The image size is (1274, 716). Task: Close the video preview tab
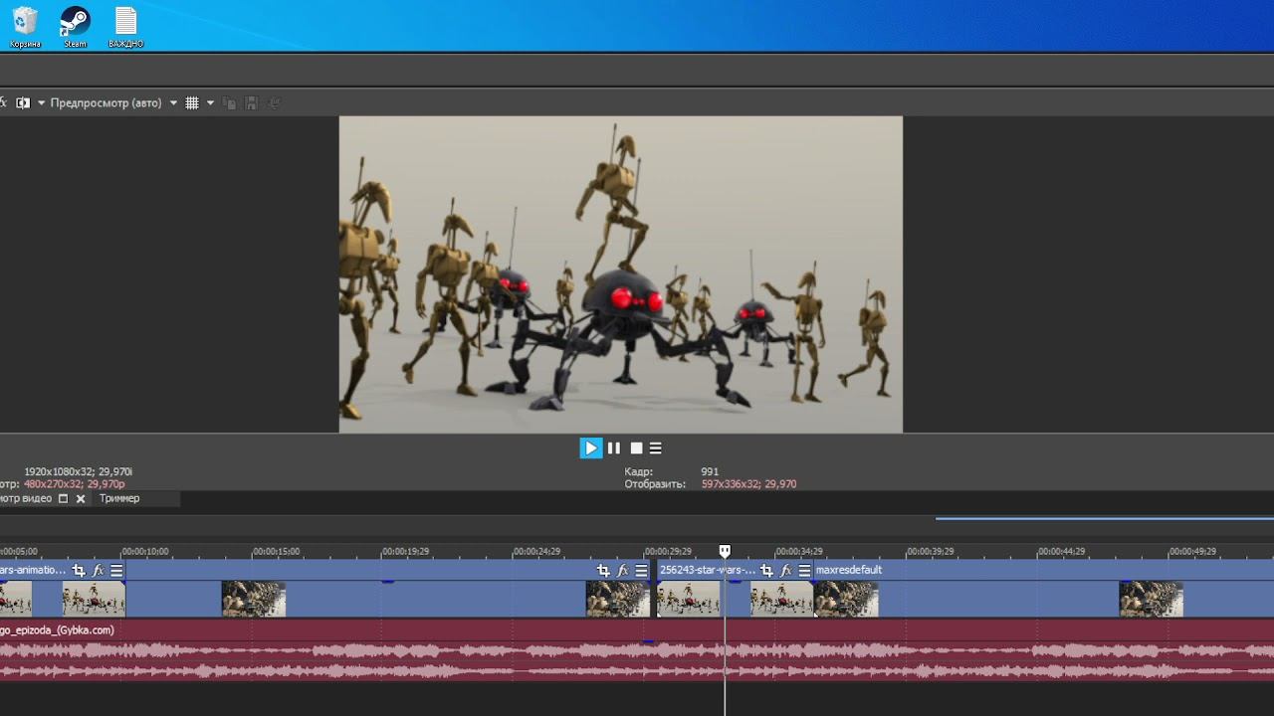pos(81,499)
